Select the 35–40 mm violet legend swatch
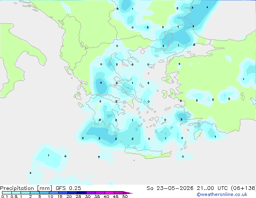The height and width of the screenshot is (198, 256). pos(100,193)
